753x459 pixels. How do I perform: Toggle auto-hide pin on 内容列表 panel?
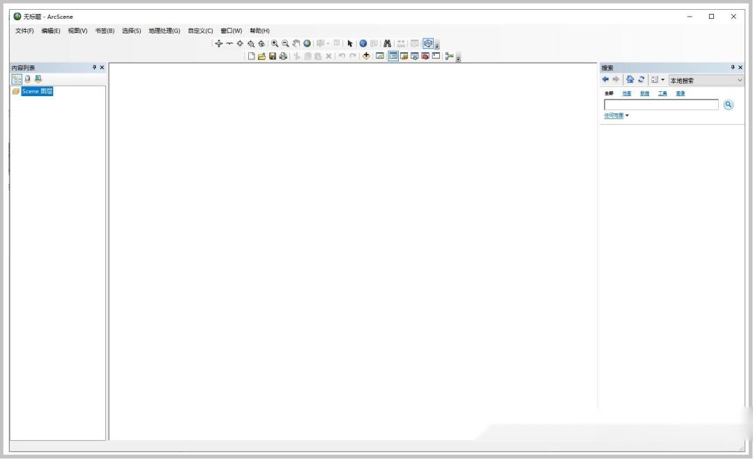click(x=94, y=67)
